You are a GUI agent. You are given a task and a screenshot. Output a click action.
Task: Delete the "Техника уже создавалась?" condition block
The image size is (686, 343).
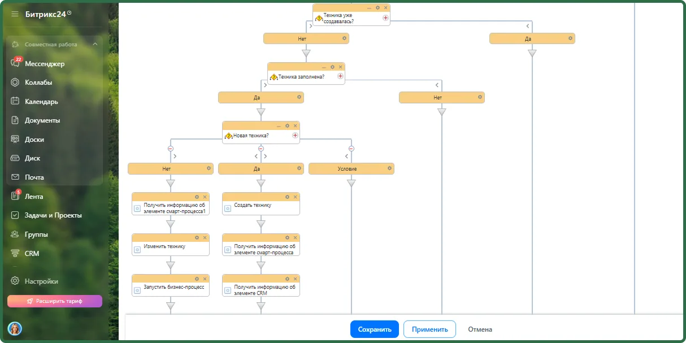(x=385, y=7)
